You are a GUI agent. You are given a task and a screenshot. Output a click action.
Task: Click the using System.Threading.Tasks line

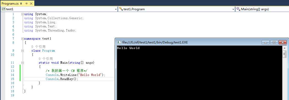pos(50,30)
